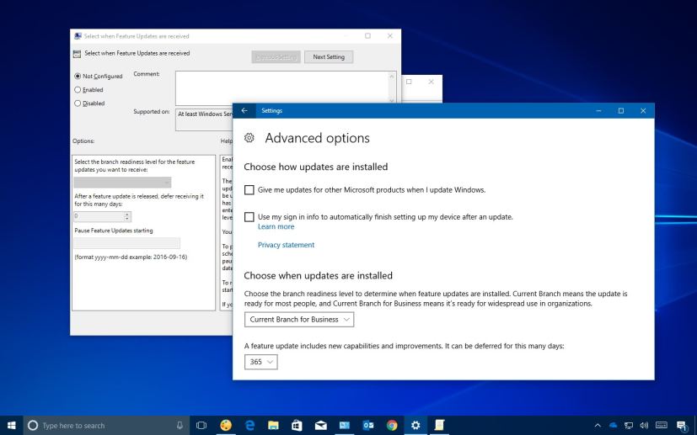Open the Windows Start menu

coord(12,425)
